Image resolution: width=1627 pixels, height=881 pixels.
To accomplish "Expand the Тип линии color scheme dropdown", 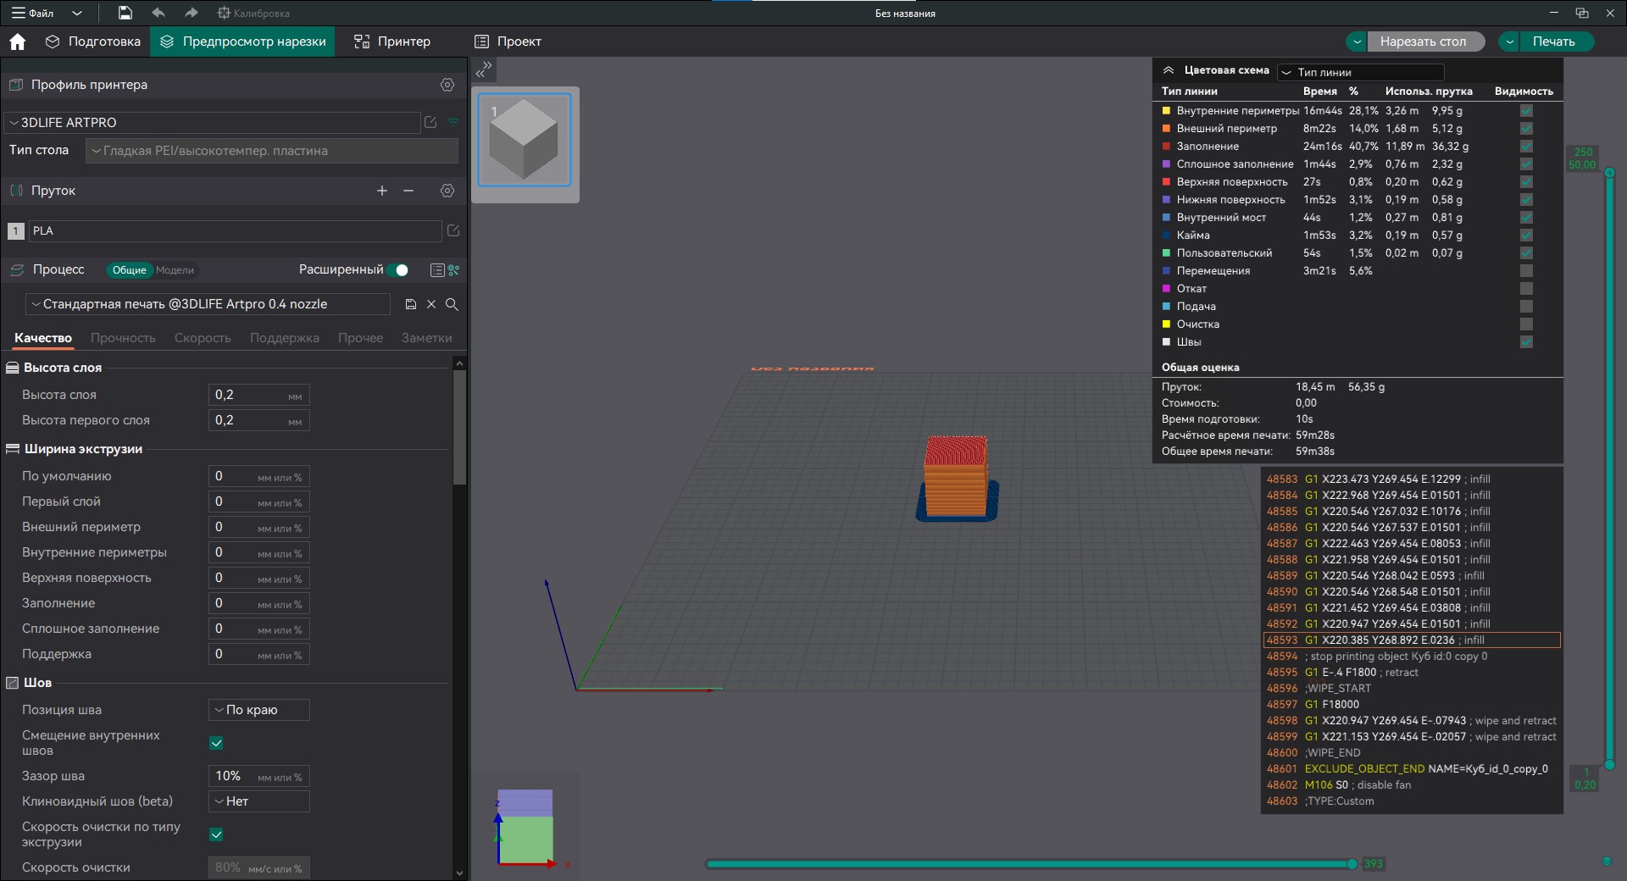I will (1360, 72).
